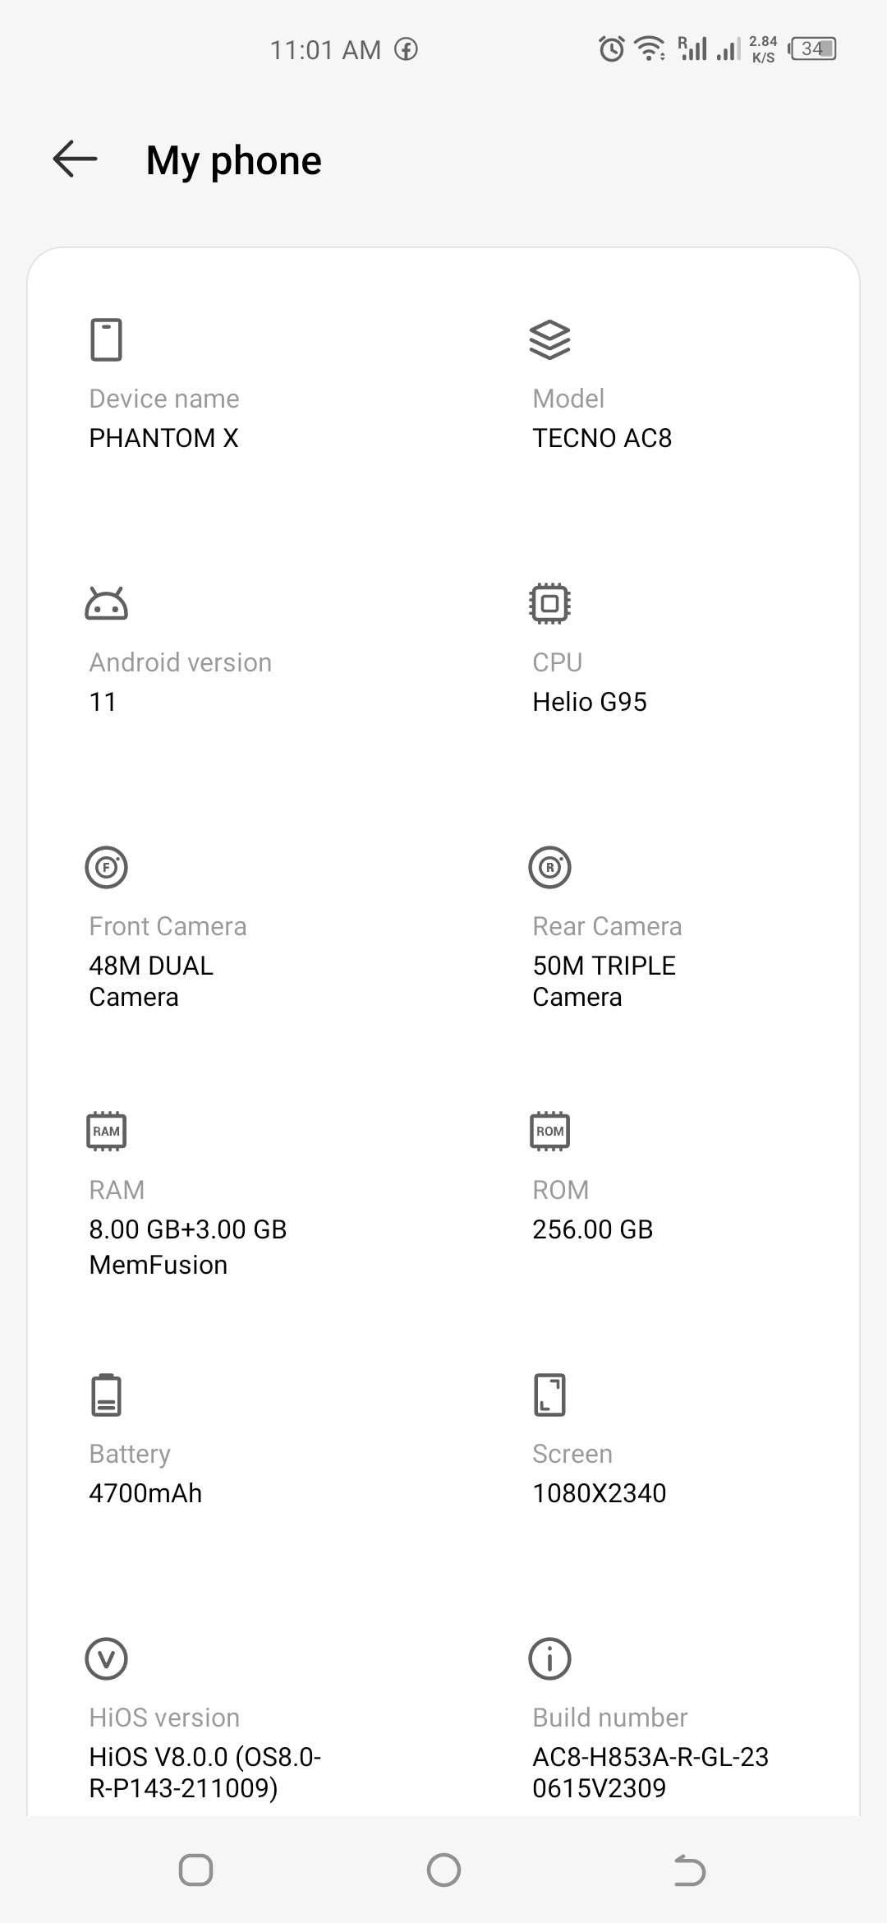Screen dimensions: 887x1923
Task: Open recent apps with square button
Action: (x=195, y=1870)
